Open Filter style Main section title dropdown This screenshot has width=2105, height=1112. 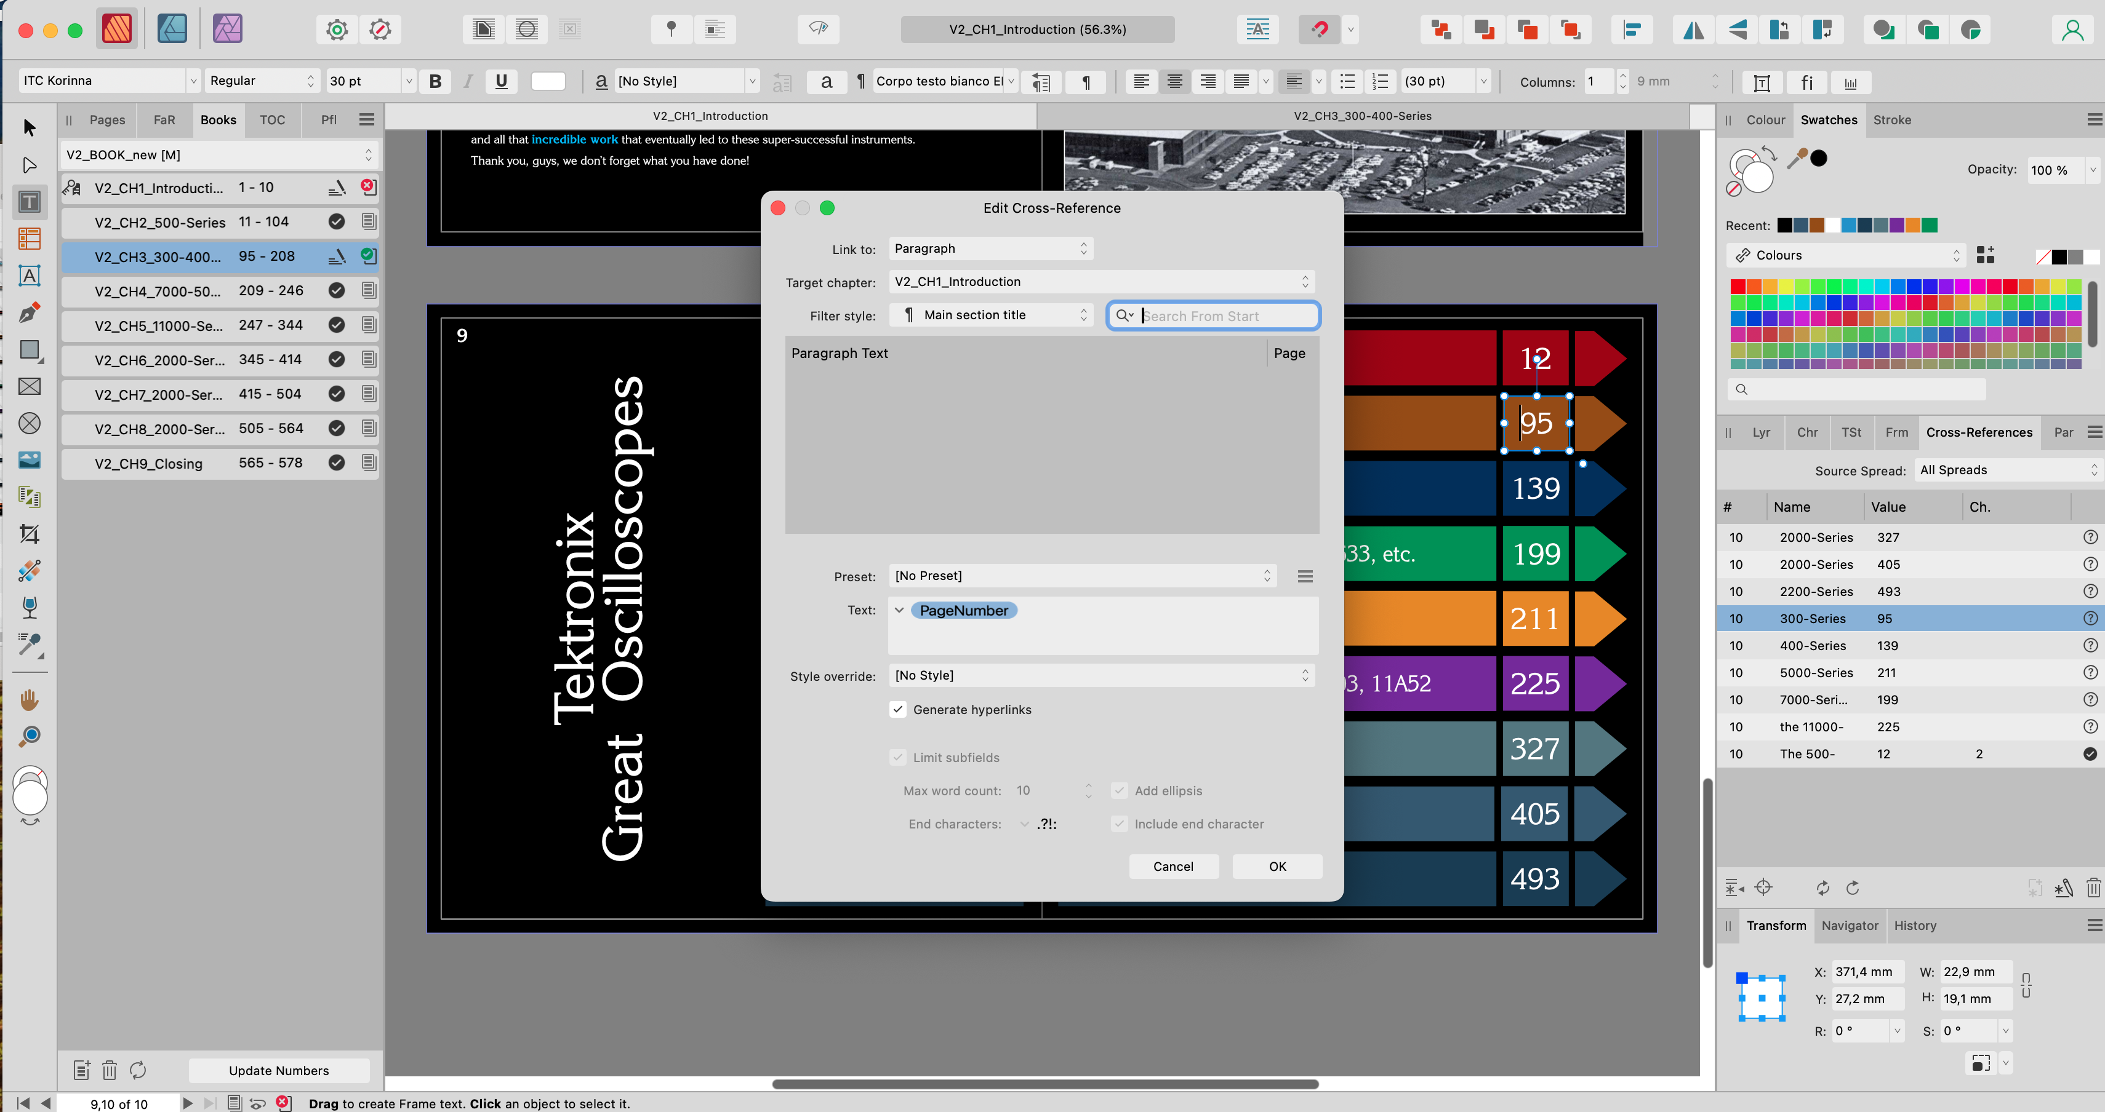coord(990,315)
